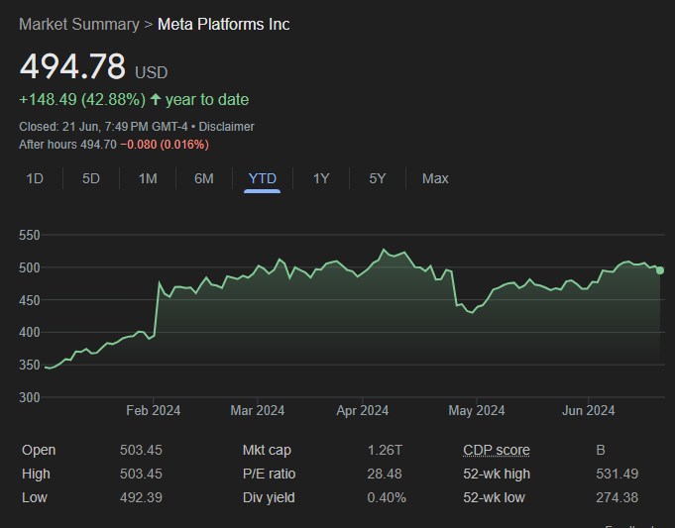675x528 pixels.
Task: Click the Open row label
Action: tap(39, 450)
